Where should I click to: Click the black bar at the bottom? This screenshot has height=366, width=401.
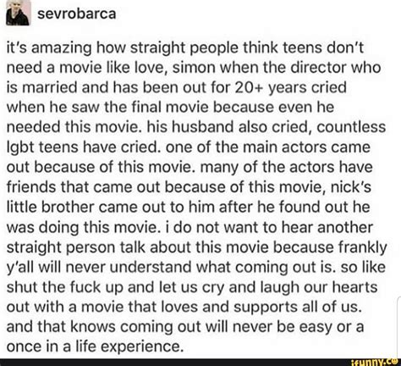pyautogui.click(x=200, y=362)
